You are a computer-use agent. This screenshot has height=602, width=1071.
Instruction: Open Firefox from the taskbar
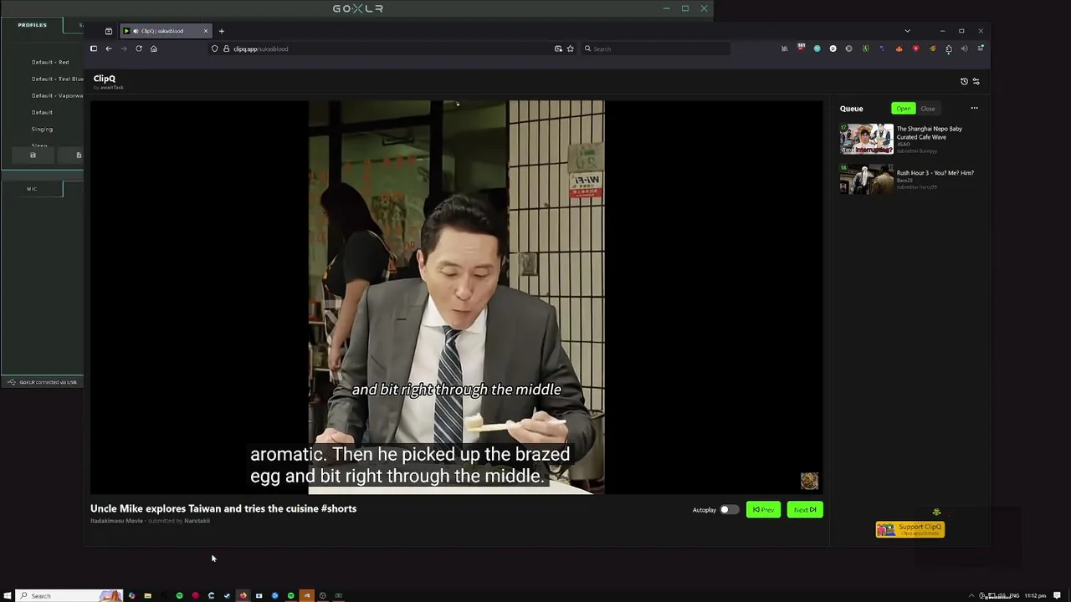pos(243,595)
